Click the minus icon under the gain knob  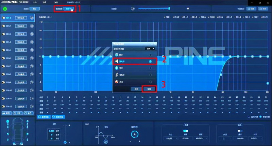131,141
